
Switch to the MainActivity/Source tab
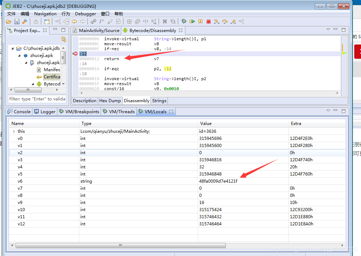click(x=96, y=30)
